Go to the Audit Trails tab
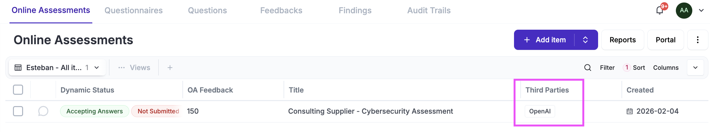This screenshot has height=132, width=710. (x=429, y=10)
